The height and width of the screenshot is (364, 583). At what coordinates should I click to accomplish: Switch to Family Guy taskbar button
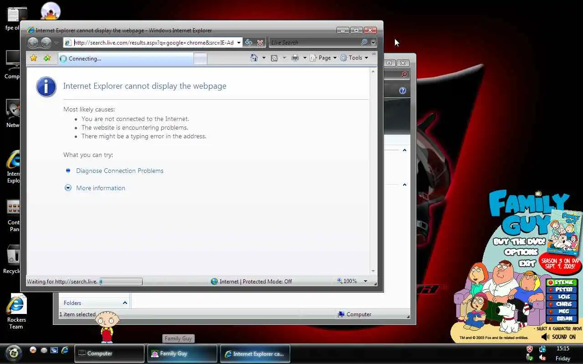(182, 354)
